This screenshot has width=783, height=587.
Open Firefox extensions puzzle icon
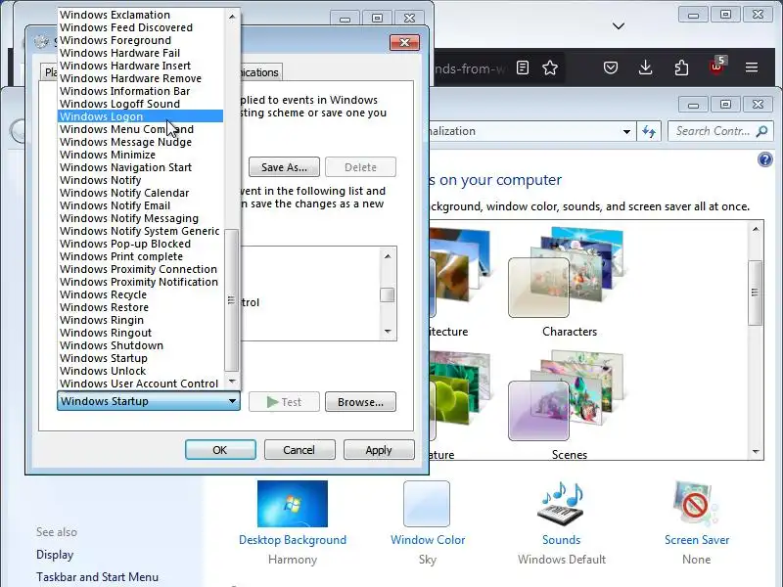pyautogui.click(x=681, y=68)
